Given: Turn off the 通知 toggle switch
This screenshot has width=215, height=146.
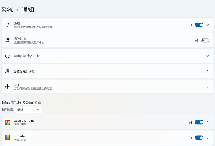Looking at the screenshot, I should click(199, 25).
